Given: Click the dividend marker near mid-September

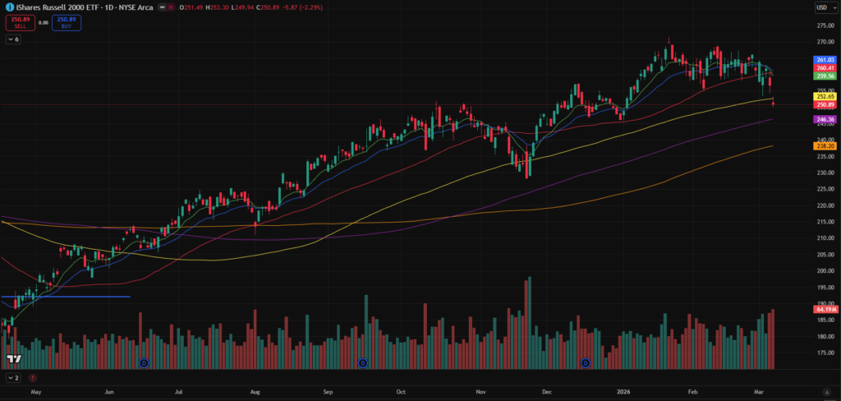Looking at the screenshot, I should pos(362,362).
